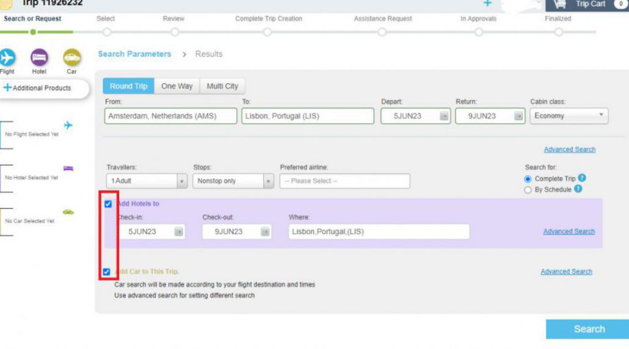Screen dimensions: 629x349
Task: Click the purple Hotel icon
Action: (39, 58)
